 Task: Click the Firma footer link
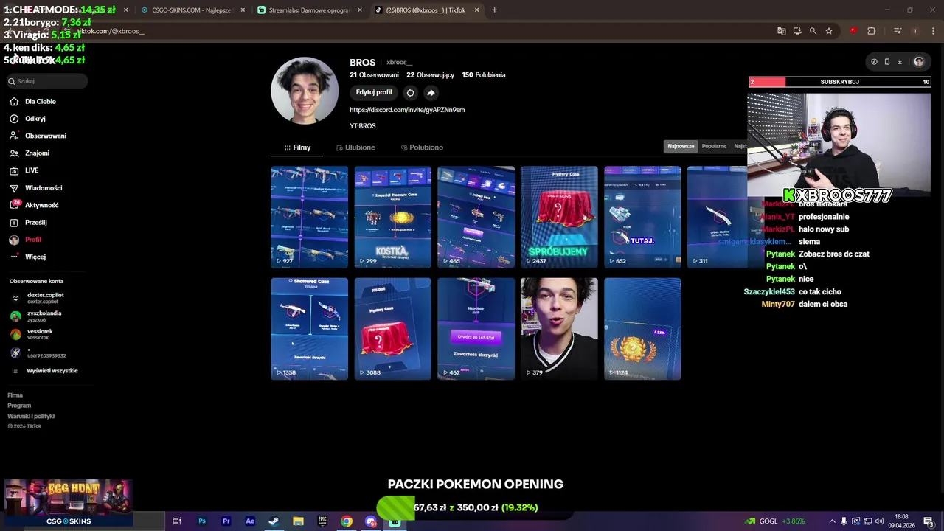[x=15, y=395]
